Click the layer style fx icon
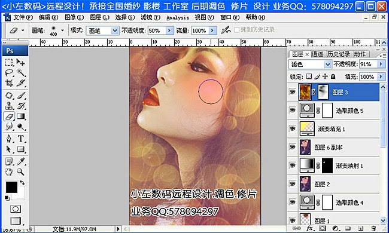389x233 pixels. pyautogui.click(x=309, y=228)
